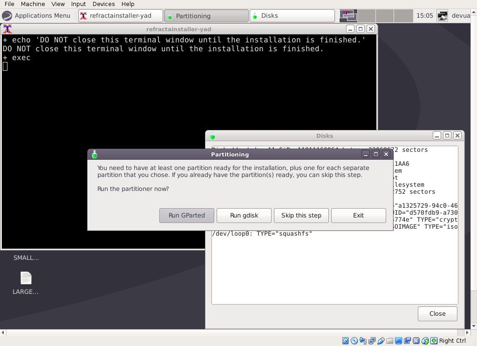Image resolution: width=477 pixels, height=346 pixels.
Task: Open the Devices menu
Action: pyautogui.click(x=103, y=4)
